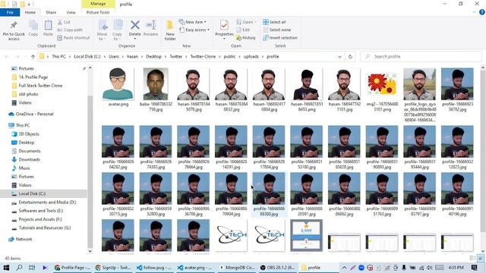Click the ribbon Help question mark
Image resolution: width=486 pixels, height=273 pixels.
tap(481, 12)
